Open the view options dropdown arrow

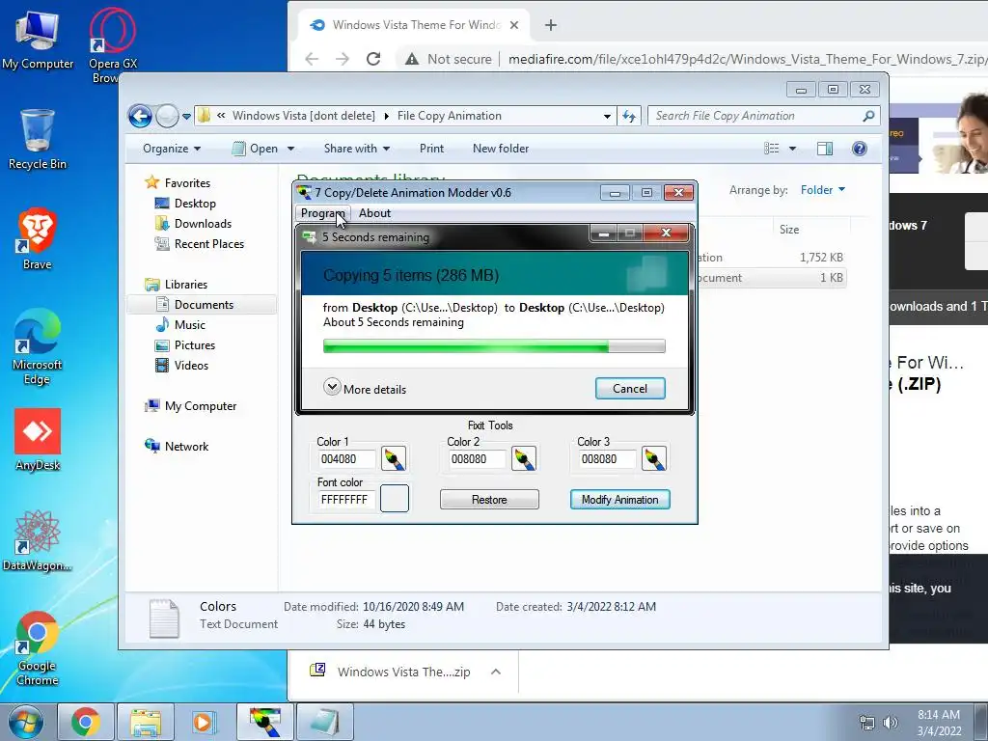tap(793, 150)
